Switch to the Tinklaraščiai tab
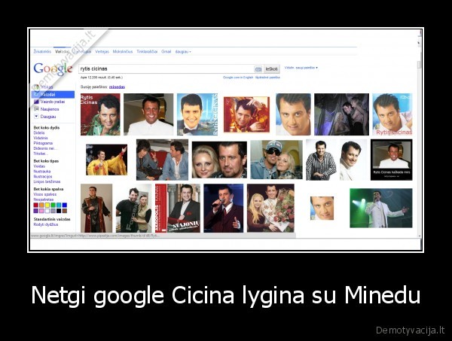Screen dimensions: 452x341 147,51
